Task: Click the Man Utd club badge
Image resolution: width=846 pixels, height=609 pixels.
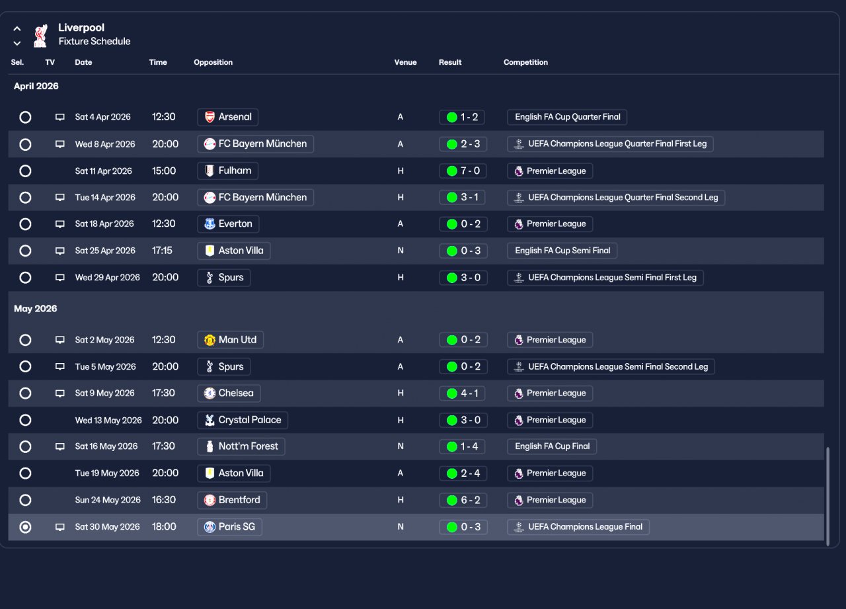Action: click(x=210, y=340)
